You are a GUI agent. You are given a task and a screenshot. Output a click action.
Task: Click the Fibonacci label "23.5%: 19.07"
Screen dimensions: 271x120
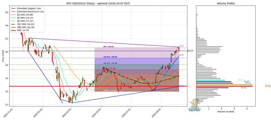[110, 57]
